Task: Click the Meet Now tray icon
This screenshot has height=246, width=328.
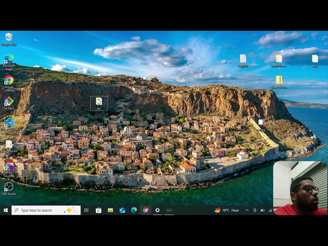Action: tap(255, 210)
